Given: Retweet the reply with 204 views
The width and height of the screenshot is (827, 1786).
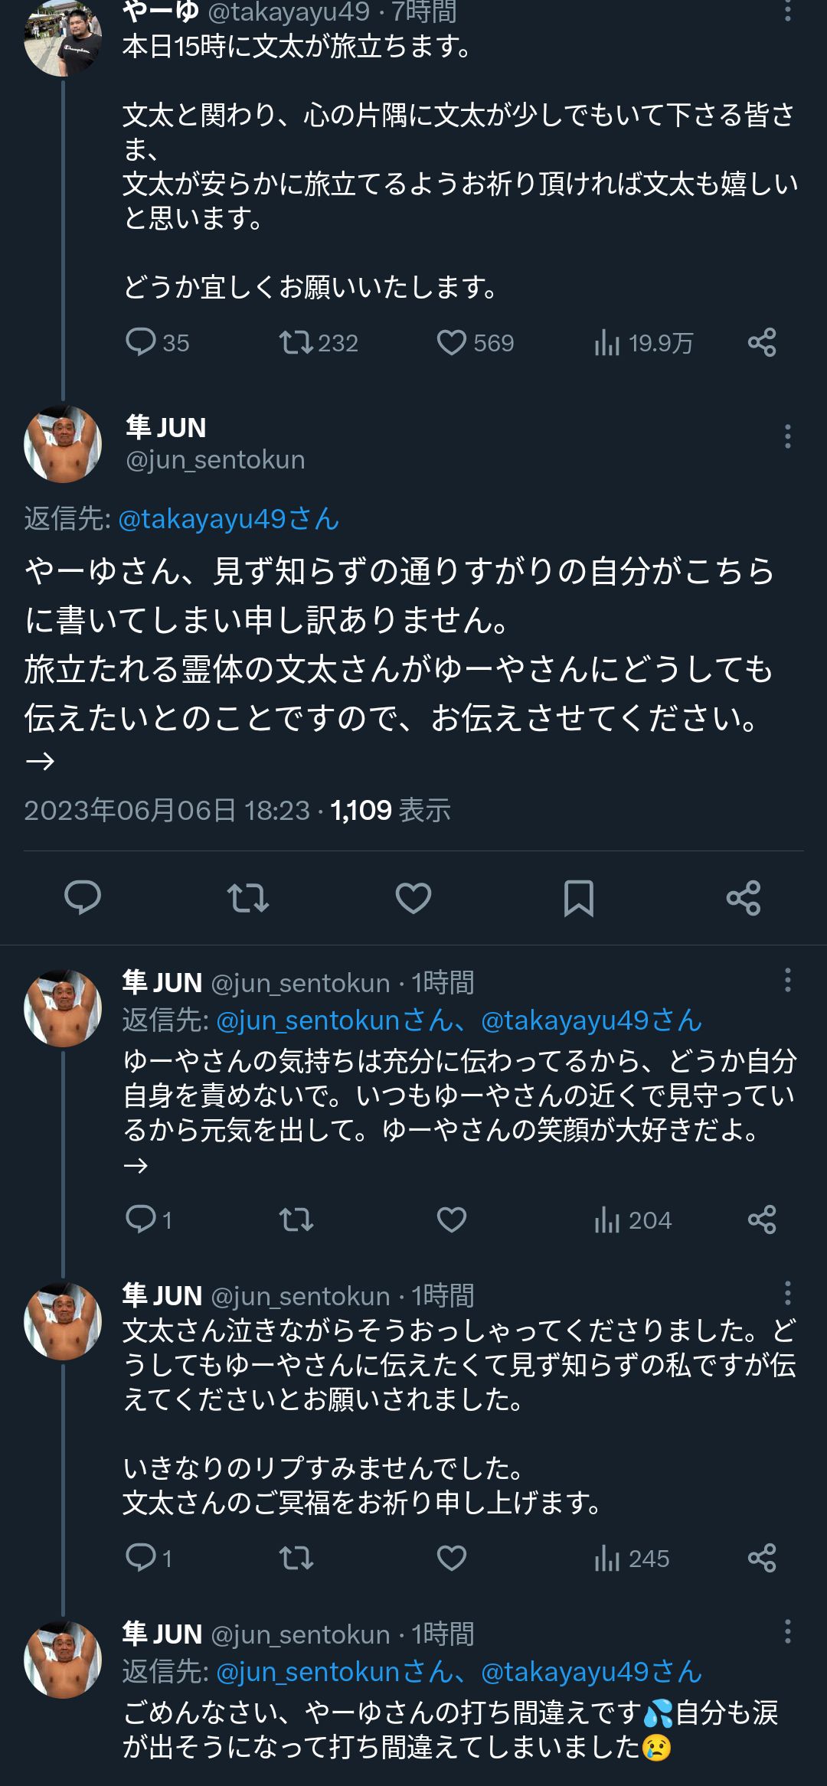Looking at the screenshot, I should pos(296,1220).
